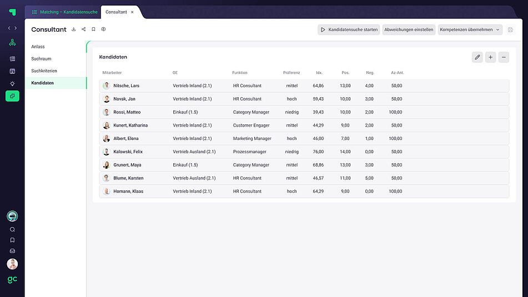Click Vertrieb Ausland (2.1) in Blume row

tap(194, 178)
